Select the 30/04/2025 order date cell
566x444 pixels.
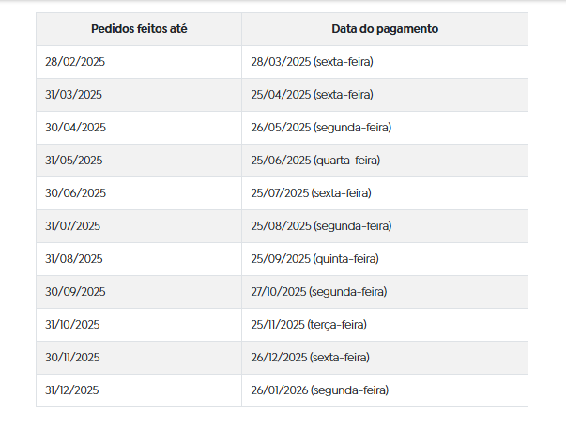tap(139, 128)
